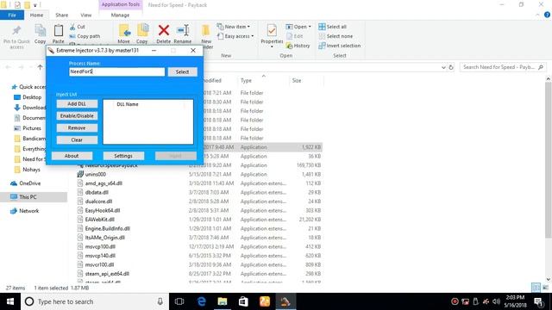The image size is (552, 310).
Task: Click Edit in Open group
Action: click(295, 36)
